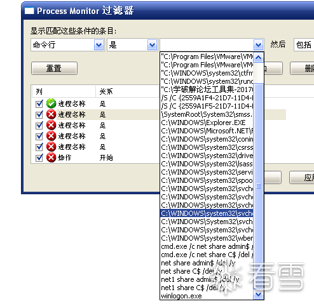Select /S /C {2559A1F4-21D7-11D4 entry
The height and width of the screenshot is (306, 314).
click(207, 98)
